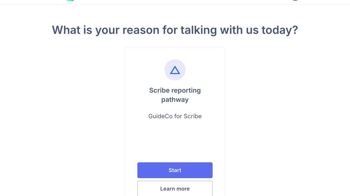Click the blue triangle pathway icon
This screenshot has height=196, width=350.
point(175,70)
